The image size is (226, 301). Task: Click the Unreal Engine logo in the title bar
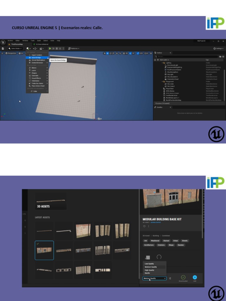(3, 42)
